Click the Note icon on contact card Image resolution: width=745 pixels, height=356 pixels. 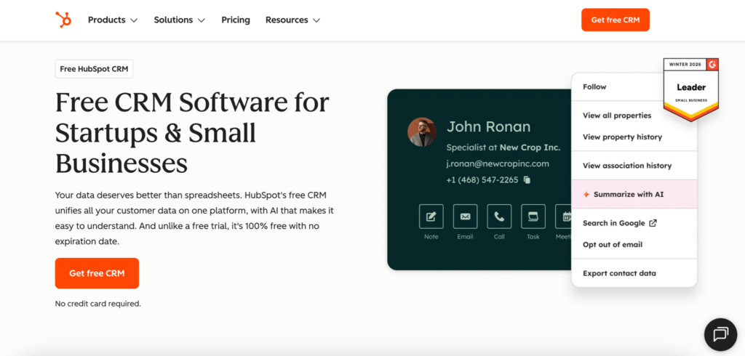point(431,217)
